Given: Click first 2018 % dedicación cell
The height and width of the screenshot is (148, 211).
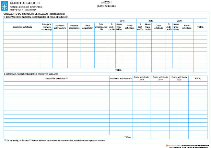Looking at the screenshot, I should pos(112,33).
